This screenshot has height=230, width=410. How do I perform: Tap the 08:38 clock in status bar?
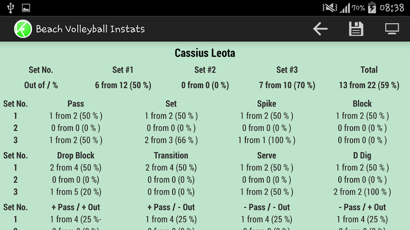392,8
